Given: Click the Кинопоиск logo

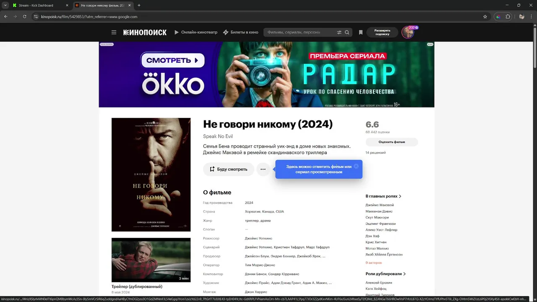Looking at the screenshot, I should point(145,32).
